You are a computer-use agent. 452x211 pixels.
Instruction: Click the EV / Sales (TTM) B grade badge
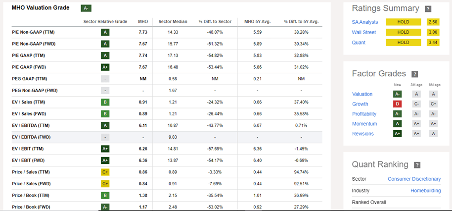coord(105,102)
